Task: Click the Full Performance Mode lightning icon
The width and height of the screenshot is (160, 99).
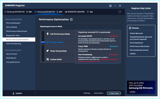Action: click(48, 34)
